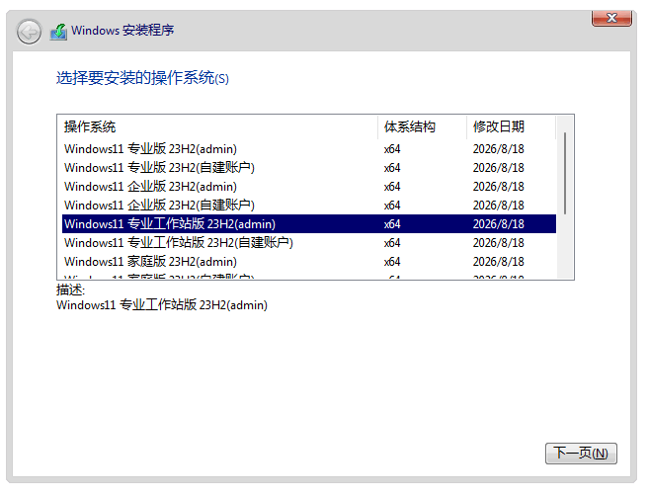Click the Windows Setup program icon
The image size is (649, 498).
click(58, 32)
